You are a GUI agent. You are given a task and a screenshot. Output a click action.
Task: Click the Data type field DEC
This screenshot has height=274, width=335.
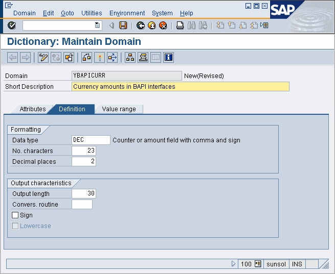coord(91,140)
